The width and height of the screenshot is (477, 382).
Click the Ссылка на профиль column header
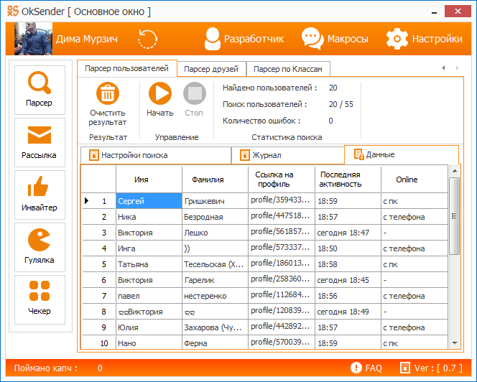click(282, 179)
